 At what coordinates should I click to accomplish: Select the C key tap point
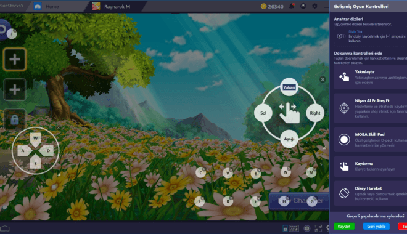pos(200,172)
